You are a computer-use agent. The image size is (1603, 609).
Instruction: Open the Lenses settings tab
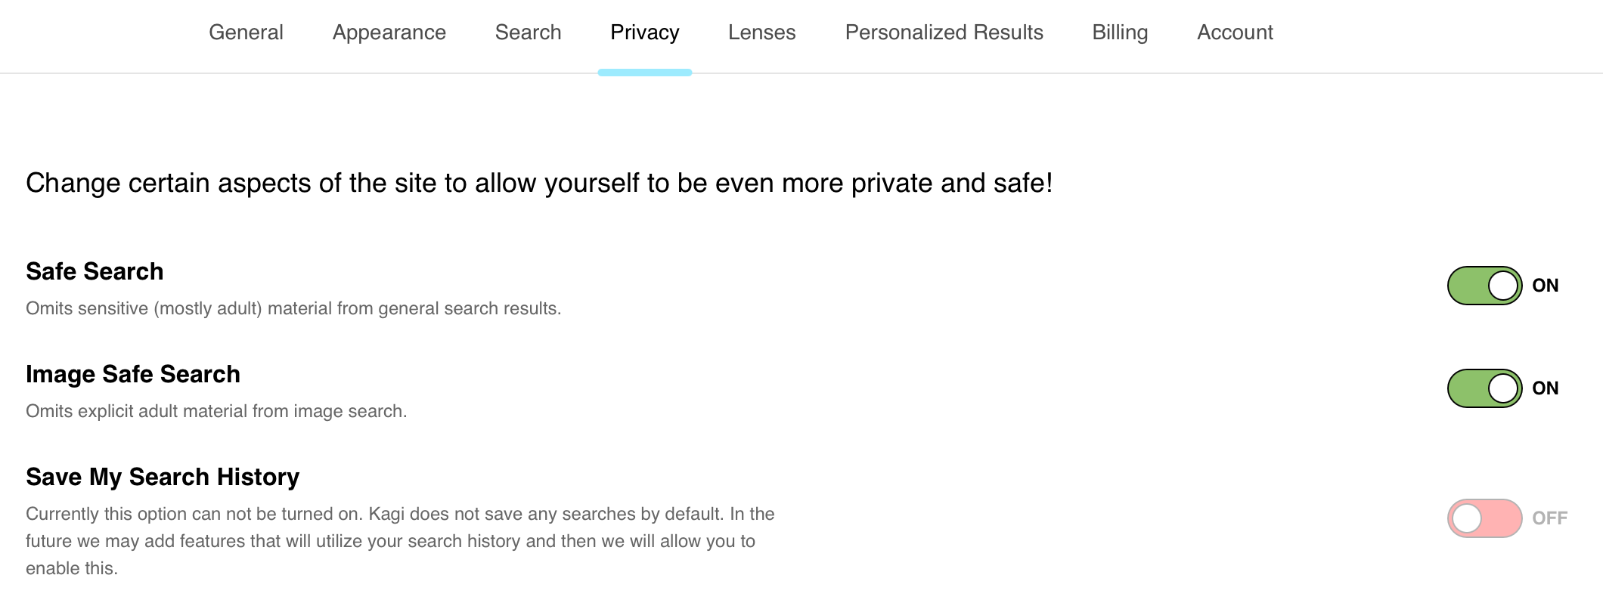click(x=761, y=32)
